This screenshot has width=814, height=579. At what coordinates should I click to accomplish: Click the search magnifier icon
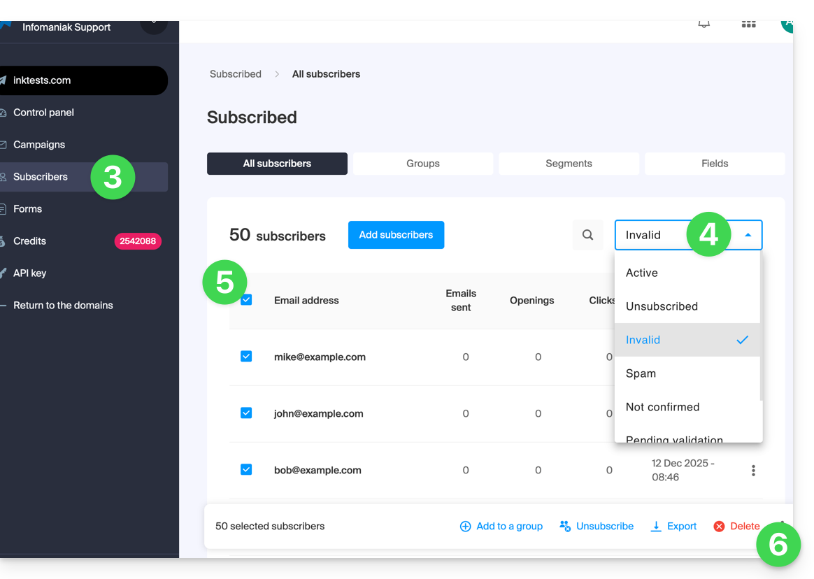coord(587,235)
